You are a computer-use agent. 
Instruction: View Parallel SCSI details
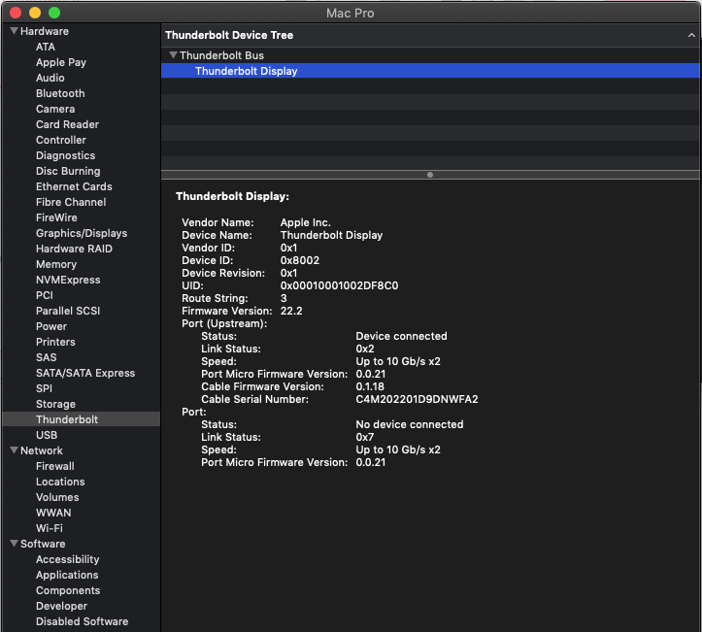(x=68, y=311)
